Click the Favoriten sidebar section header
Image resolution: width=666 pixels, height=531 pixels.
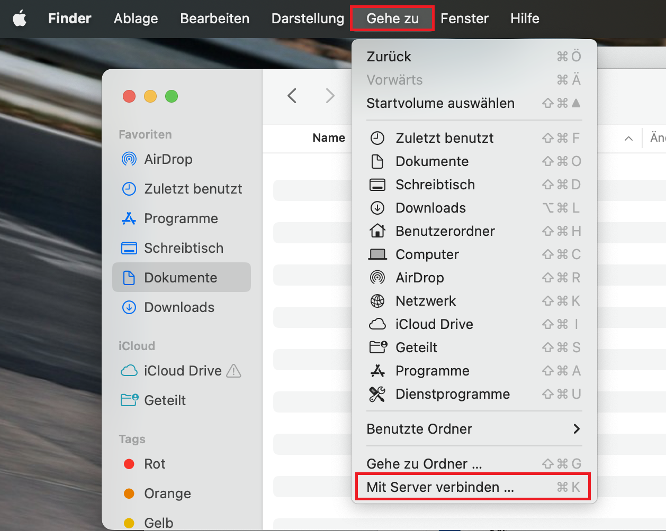[145, 134]
